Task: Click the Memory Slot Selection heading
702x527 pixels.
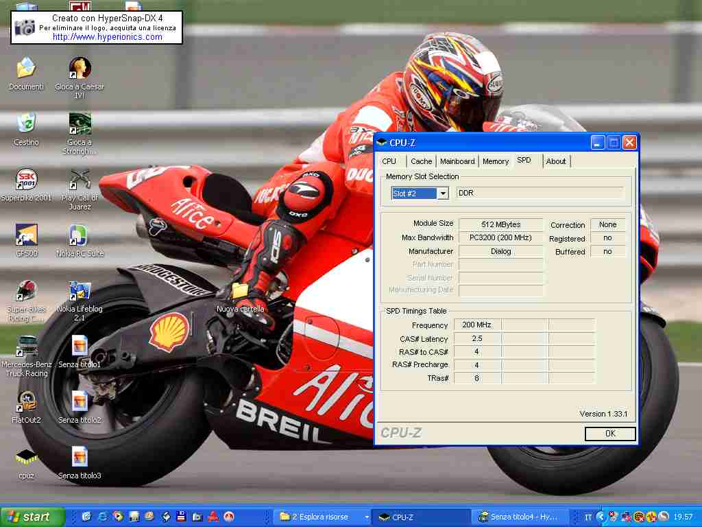Action: 422,176
